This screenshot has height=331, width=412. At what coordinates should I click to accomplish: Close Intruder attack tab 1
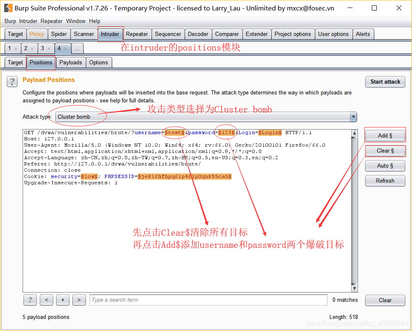[16, 48]
